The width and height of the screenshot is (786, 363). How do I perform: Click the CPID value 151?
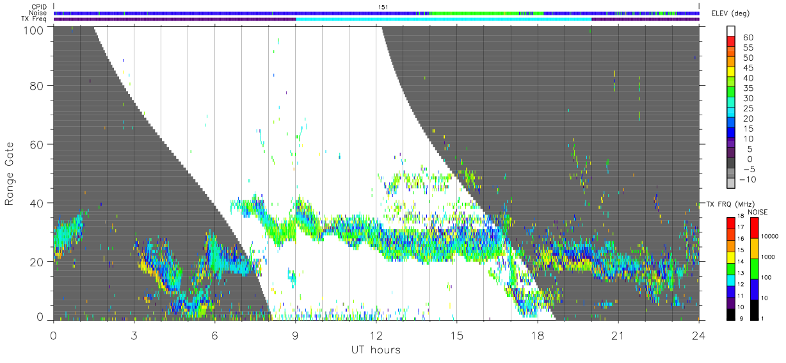coord(383,7)
